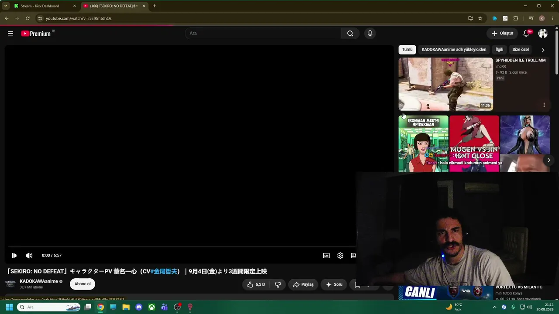559x314 pixels.
Task: Mute the video volume
Action: pos(29,256)
